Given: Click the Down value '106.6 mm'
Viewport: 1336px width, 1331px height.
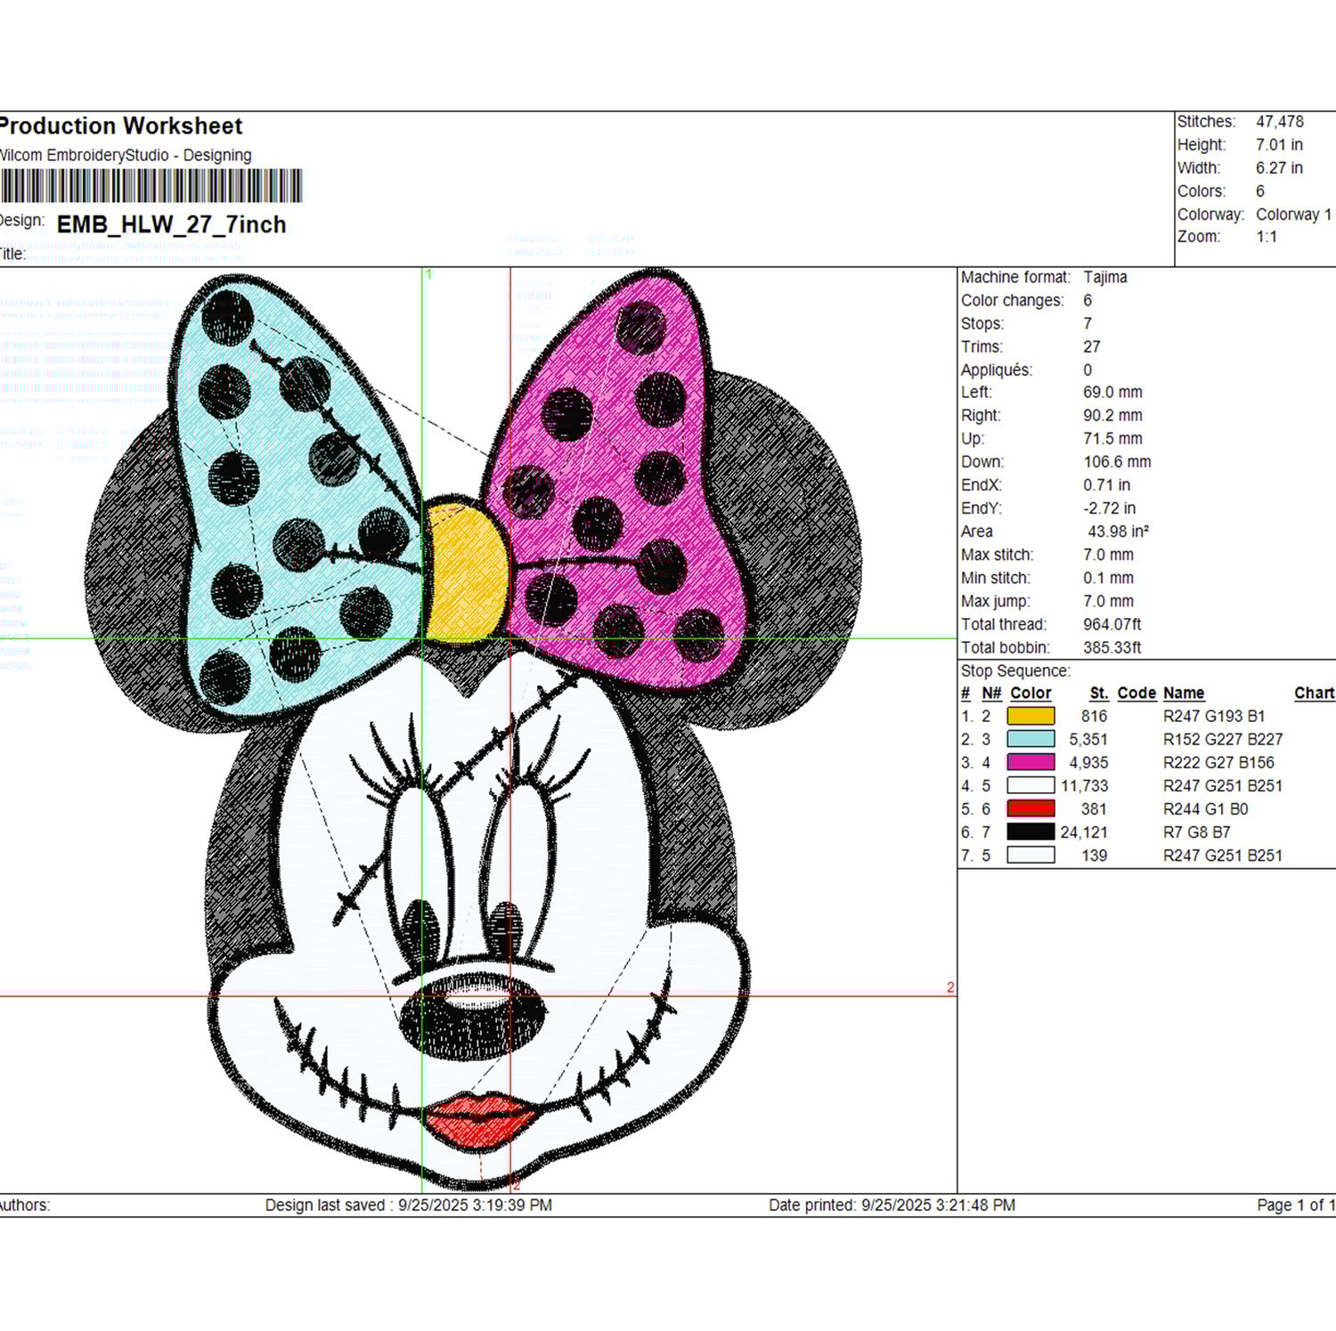Looking at the screenshot, I should (x=1117, y=461).
